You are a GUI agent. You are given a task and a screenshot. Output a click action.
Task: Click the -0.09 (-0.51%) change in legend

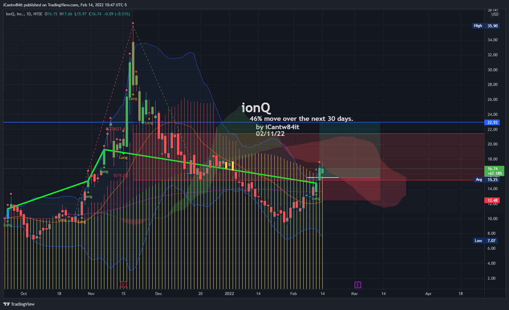[117, 14]
